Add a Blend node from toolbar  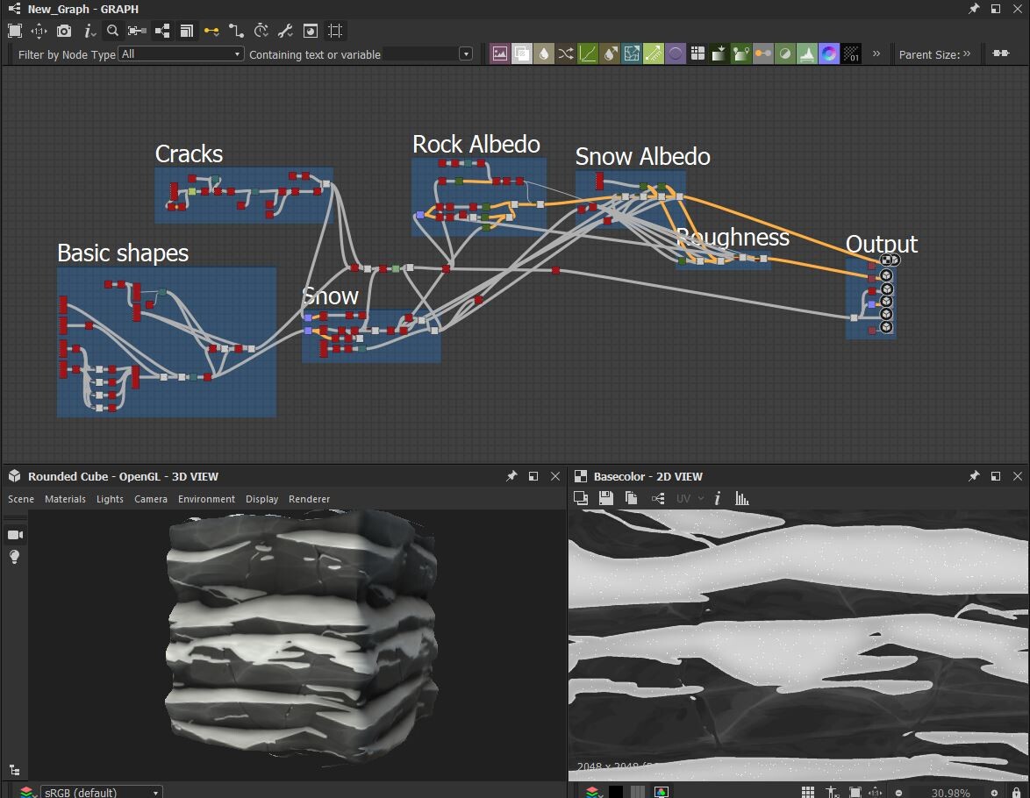point(522,53)
